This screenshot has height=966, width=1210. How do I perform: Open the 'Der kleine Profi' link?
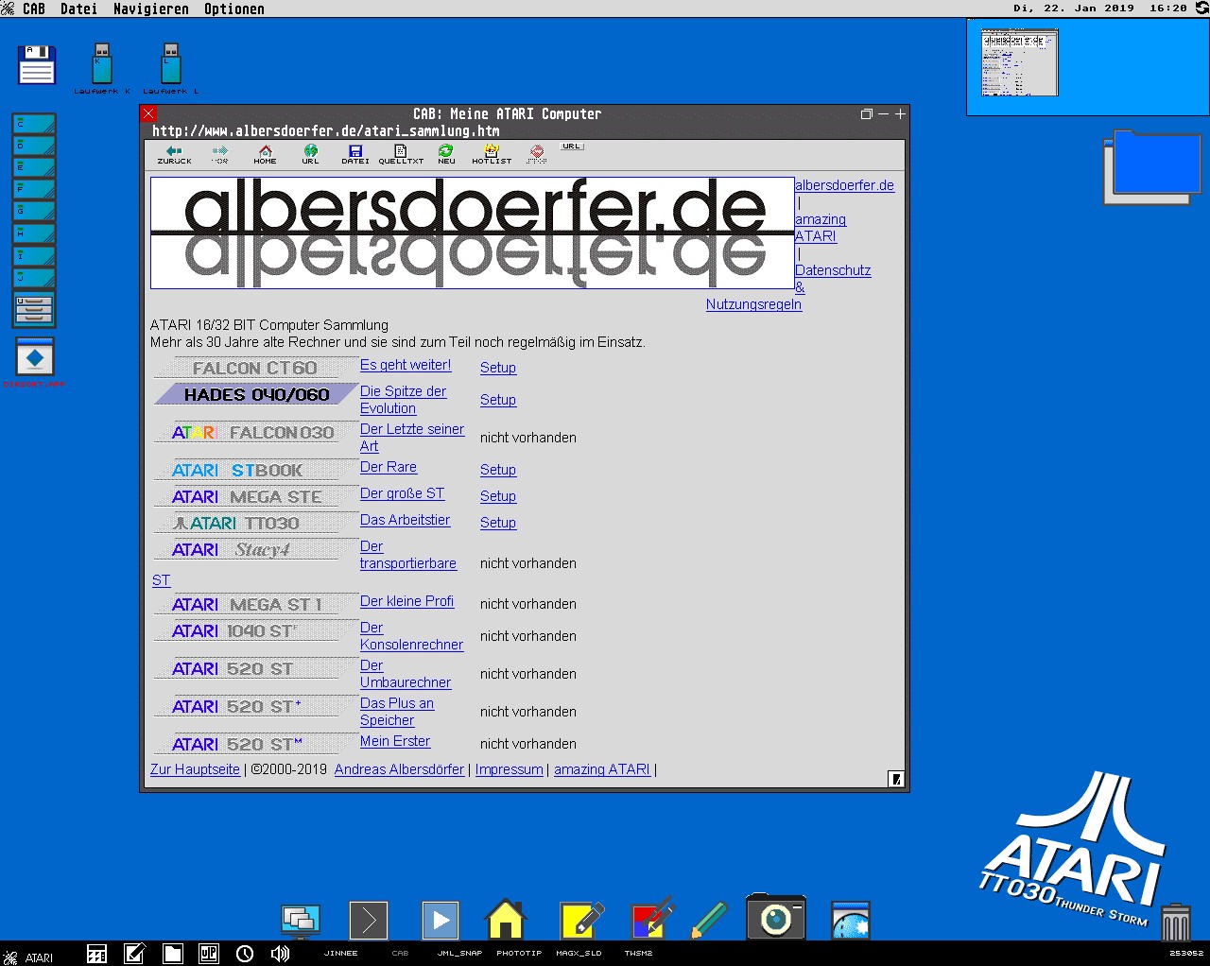[x=407, y=601]
